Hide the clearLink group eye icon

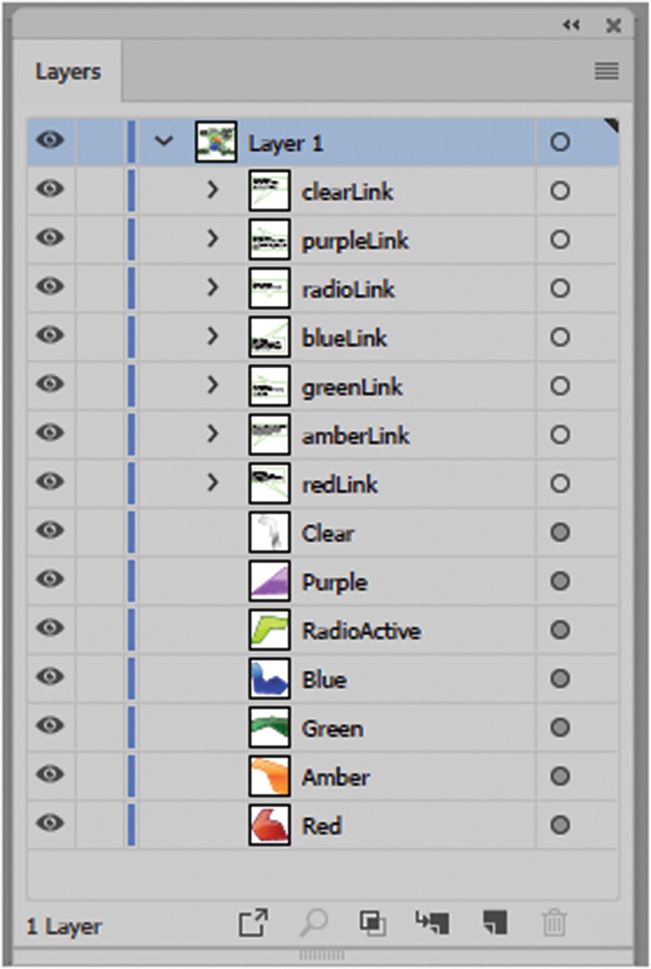coord(50,190)
